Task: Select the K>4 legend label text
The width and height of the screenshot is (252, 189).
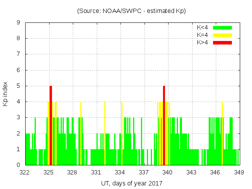Action: click(202, 42)
